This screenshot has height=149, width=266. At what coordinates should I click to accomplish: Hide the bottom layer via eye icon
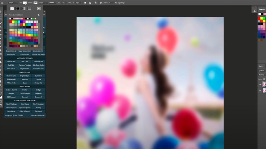tap(260, 90)
